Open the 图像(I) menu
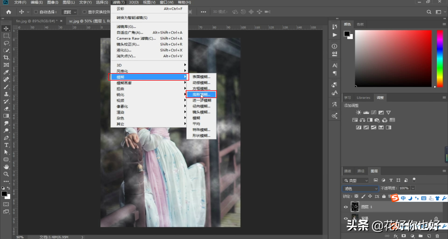 pos(53,2)
